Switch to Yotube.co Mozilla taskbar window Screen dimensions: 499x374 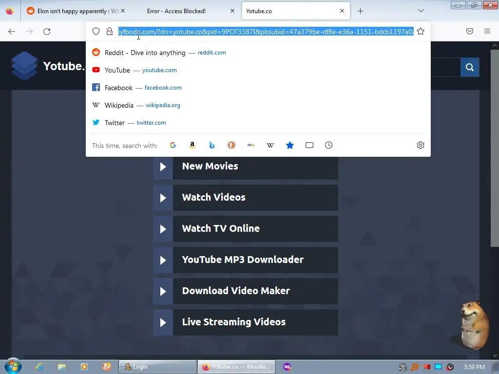236,367
